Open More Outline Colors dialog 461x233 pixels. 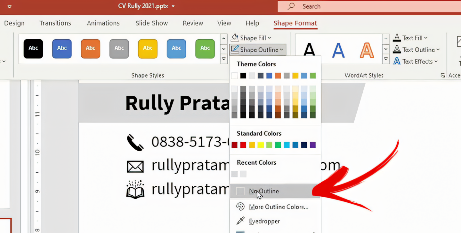[278, 207]
